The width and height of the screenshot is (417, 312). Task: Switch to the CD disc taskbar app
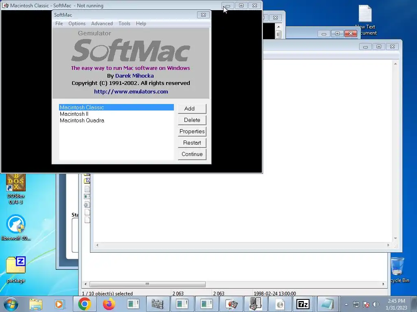click(x=280, y=304)
